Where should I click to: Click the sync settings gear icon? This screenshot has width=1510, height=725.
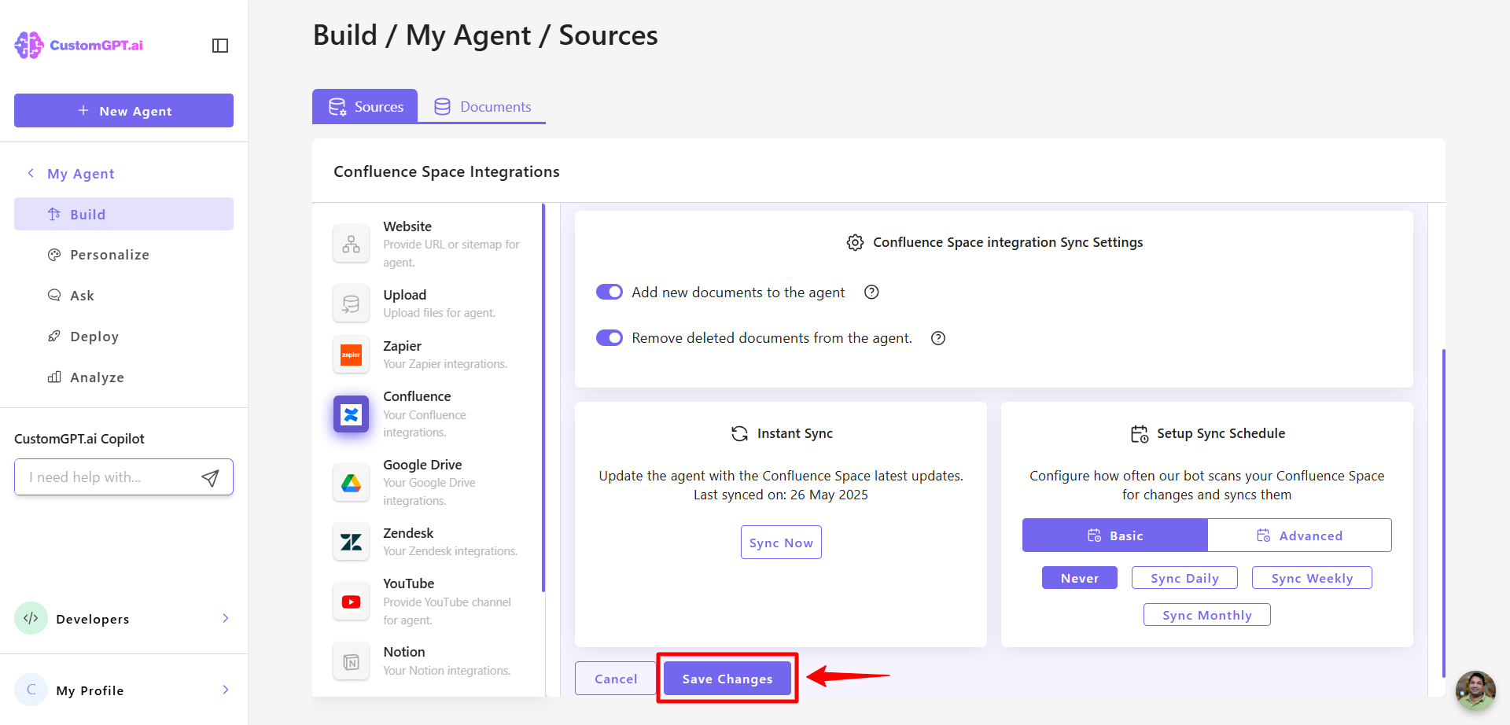(855, 242)
